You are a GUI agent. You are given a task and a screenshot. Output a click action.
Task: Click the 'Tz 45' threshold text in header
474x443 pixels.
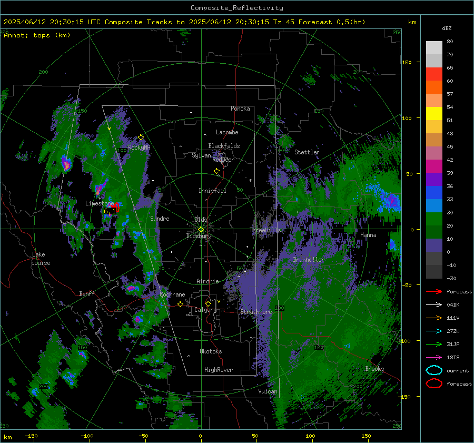tap(284, 22)
